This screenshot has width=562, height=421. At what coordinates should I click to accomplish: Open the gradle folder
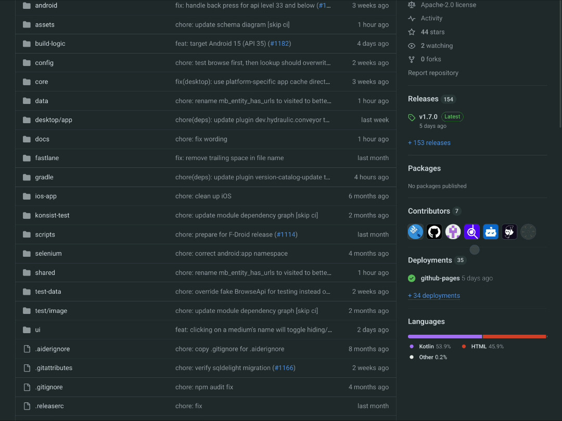pyautogui.click(x=44, y=177)
